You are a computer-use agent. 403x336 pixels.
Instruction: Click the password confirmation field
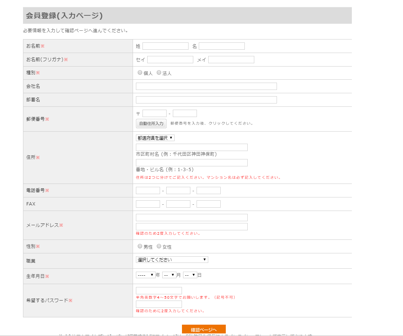pyautogui.click(x=159, y=304)
